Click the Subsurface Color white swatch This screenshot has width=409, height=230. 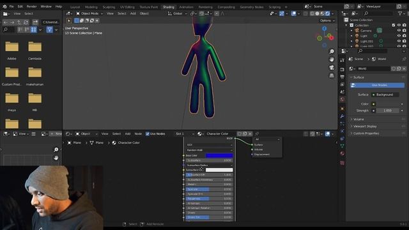click(x=219, y=170)
